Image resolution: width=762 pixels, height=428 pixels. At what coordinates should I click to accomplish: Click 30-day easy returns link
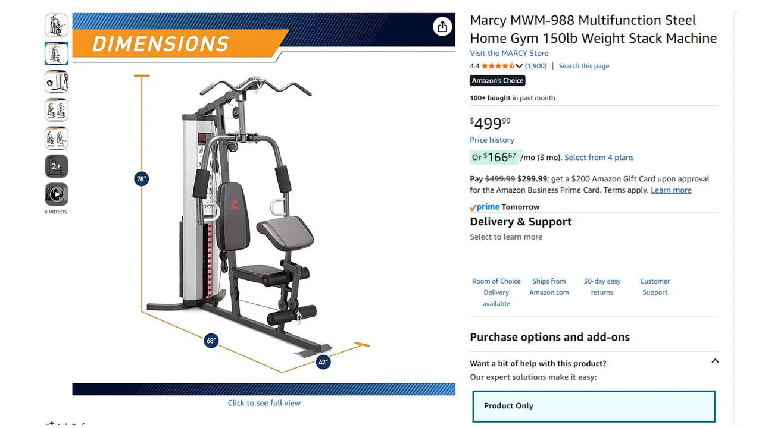pos(602,287)
